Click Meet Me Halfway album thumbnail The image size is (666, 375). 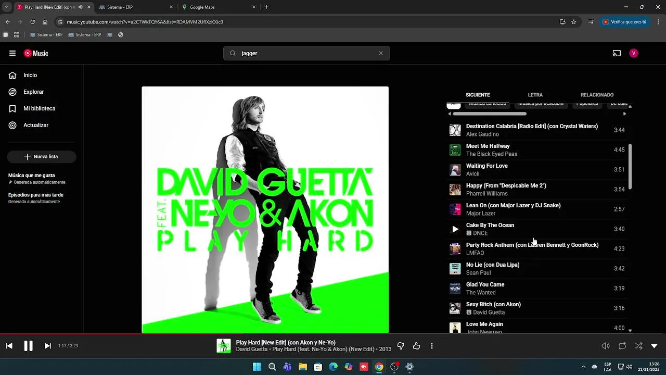tap(455, 150)
